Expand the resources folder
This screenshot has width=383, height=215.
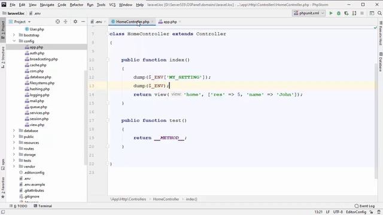14,143
